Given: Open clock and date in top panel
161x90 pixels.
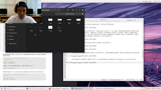Looking at the screenshot, I should point(147,1).
